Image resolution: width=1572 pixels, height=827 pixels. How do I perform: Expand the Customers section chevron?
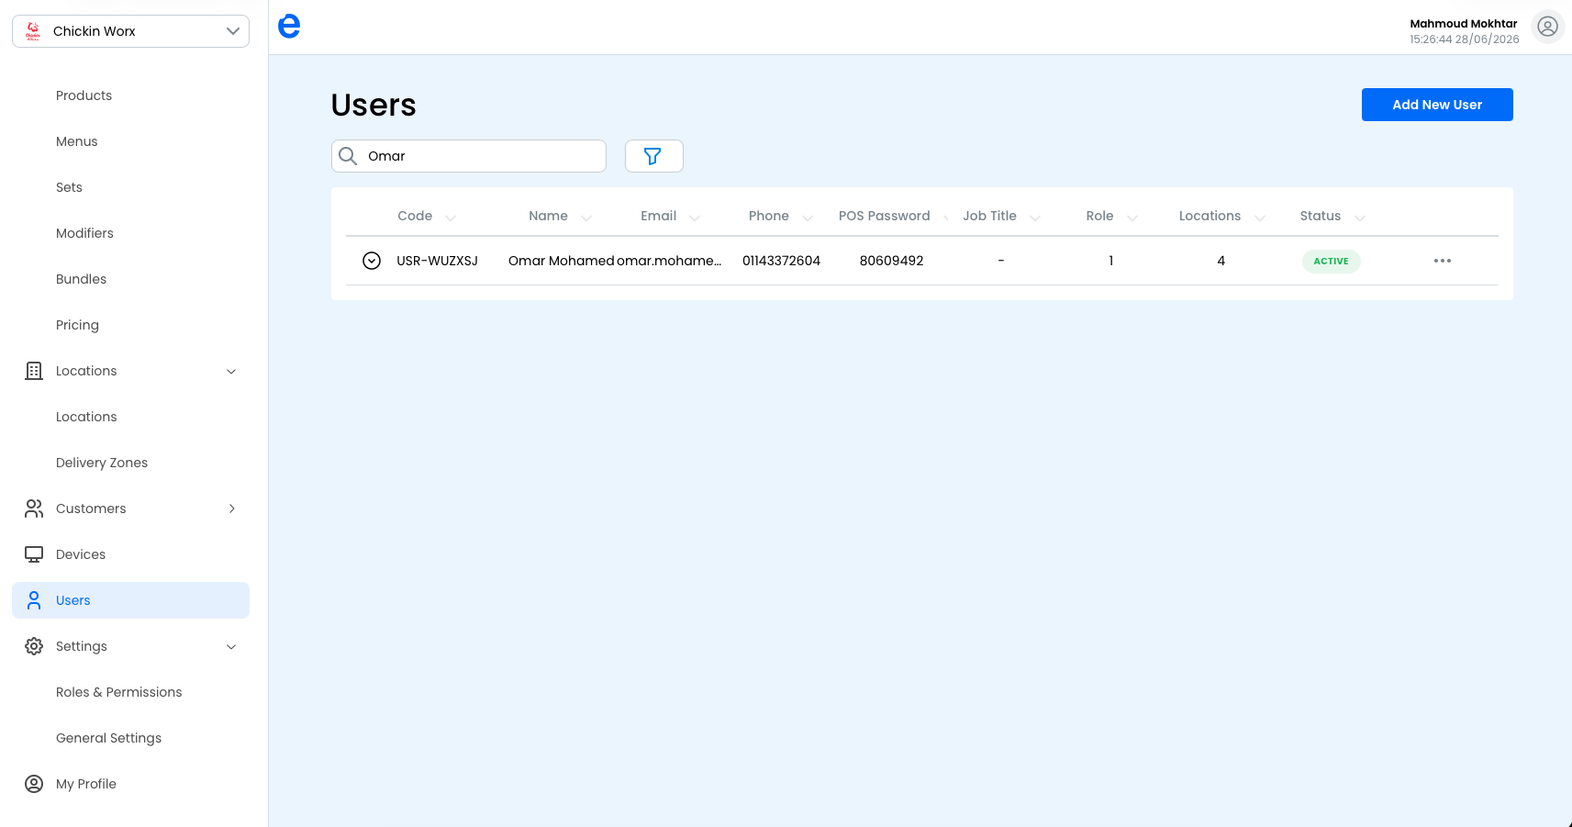(x=231, y=508)
